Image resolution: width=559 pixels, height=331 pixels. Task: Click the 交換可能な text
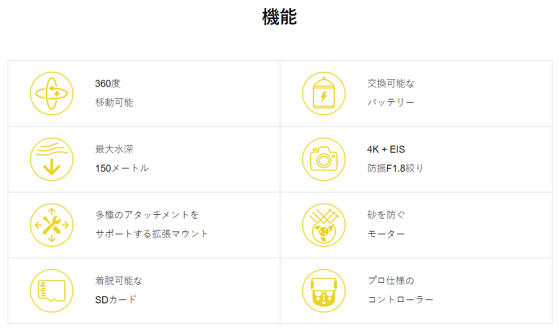[x=391, y=84]
